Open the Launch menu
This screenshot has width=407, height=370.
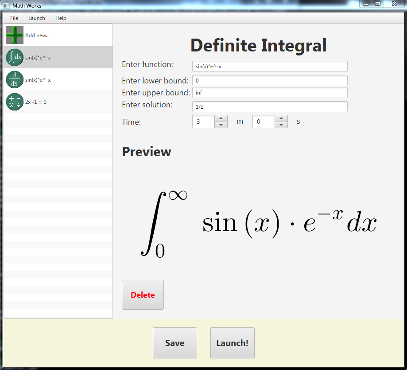tap(37, 18)
